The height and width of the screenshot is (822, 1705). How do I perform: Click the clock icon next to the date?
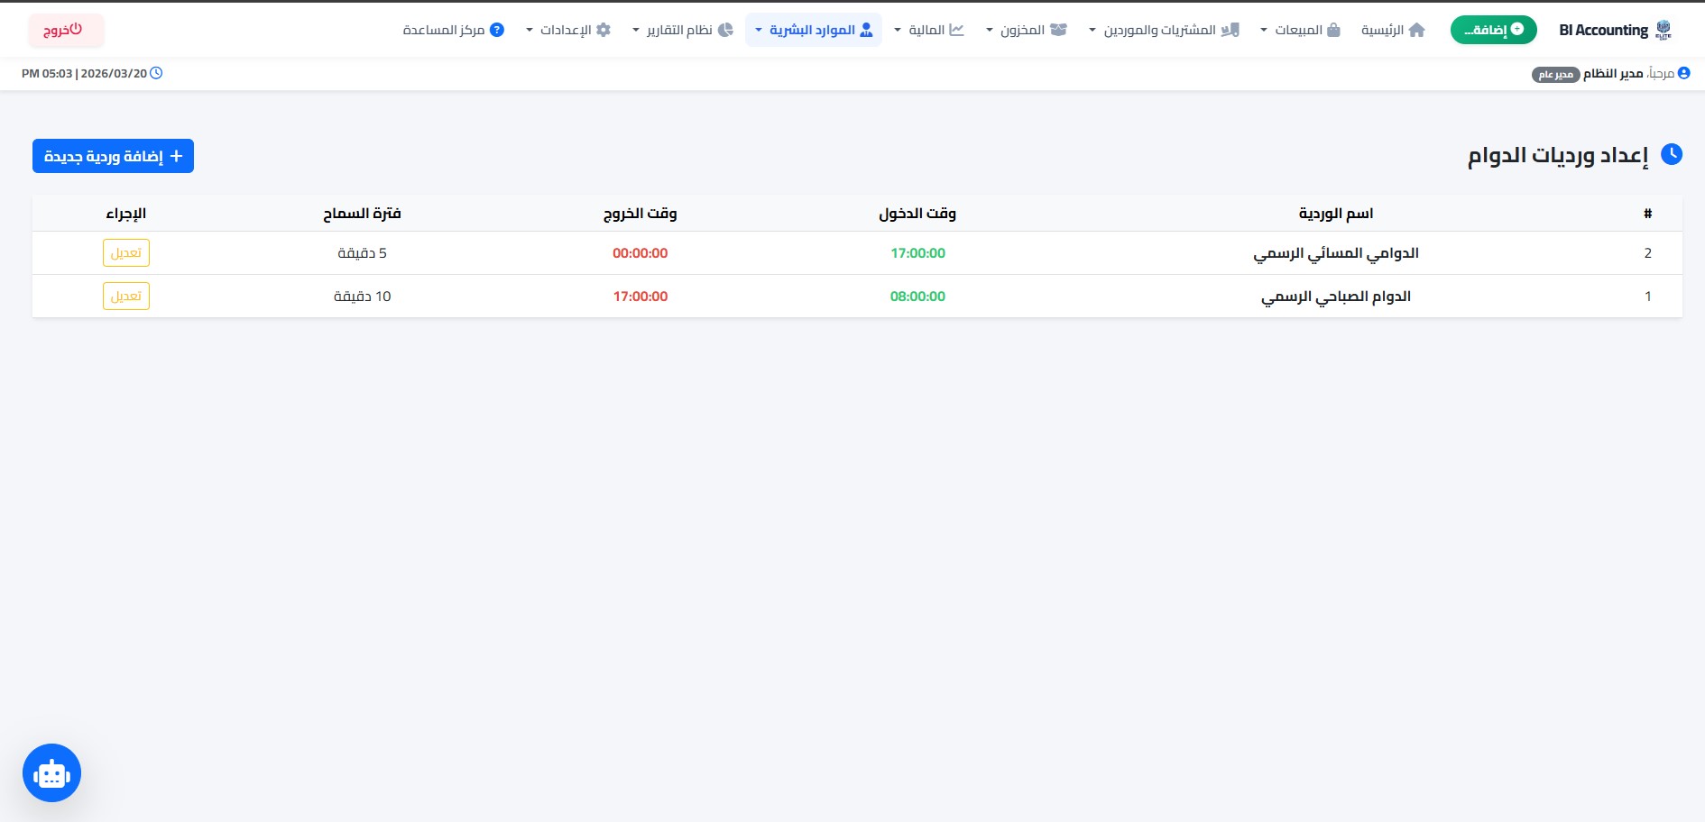(156, 73)
